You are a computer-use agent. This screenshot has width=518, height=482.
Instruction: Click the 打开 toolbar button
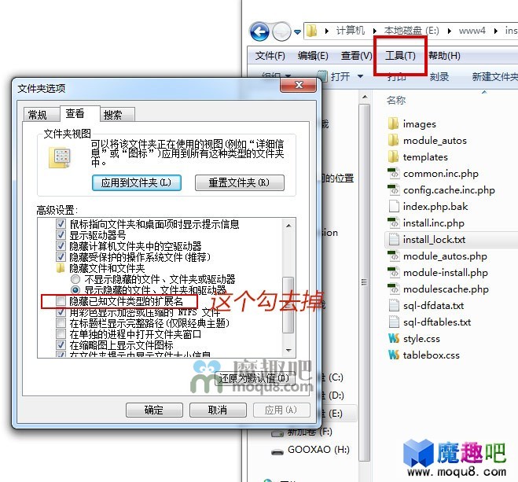pos(333,77)
